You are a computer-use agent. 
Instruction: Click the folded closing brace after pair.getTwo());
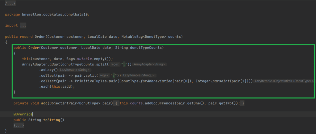pos(243,103)
